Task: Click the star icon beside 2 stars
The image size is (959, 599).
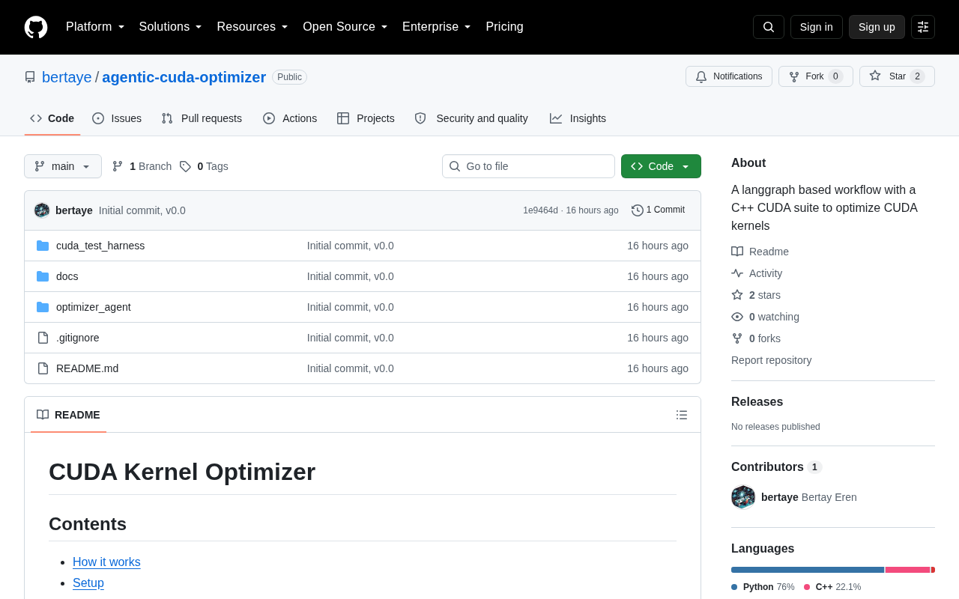Action: click(737, 295)
